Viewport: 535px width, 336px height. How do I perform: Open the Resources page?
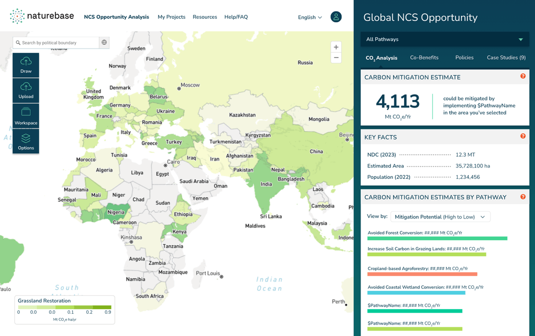point(205,17)
